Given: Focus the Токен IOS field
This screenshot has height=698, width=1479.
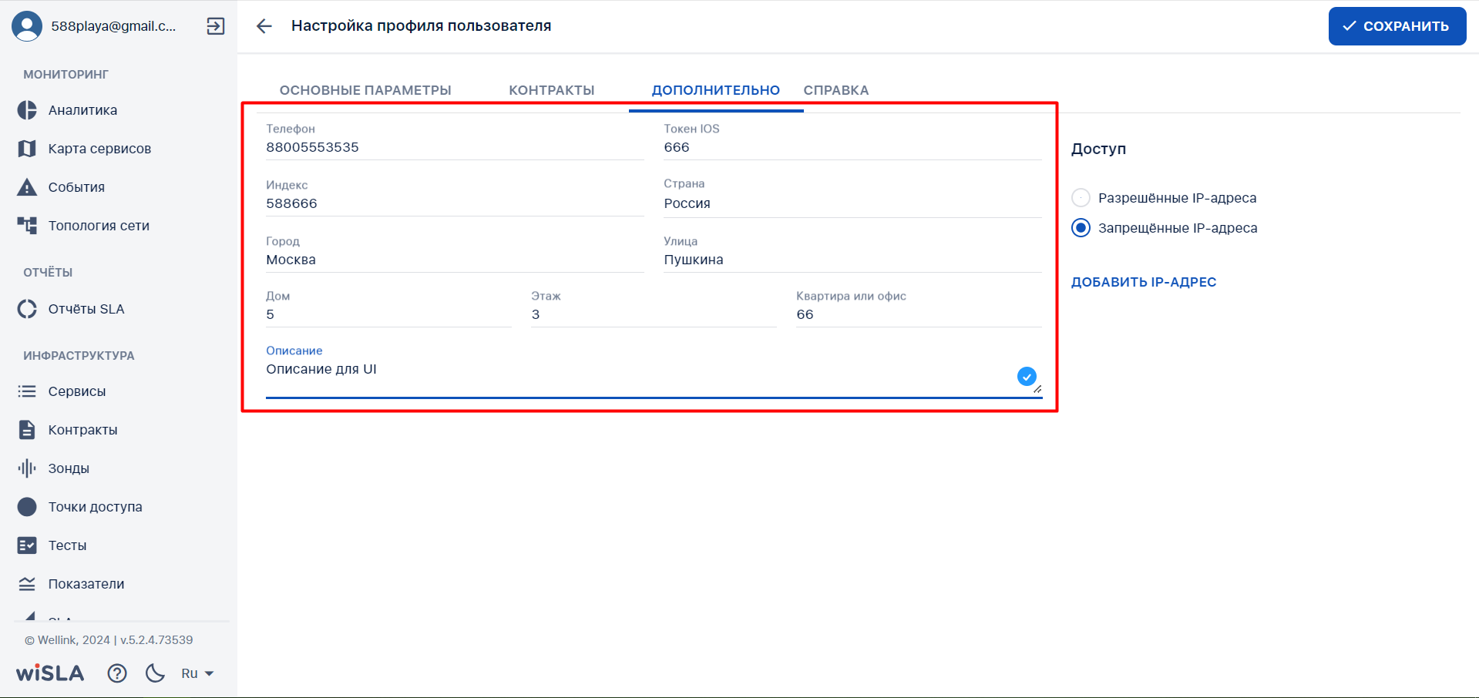Looking at the screenshot, I should 852,147.
